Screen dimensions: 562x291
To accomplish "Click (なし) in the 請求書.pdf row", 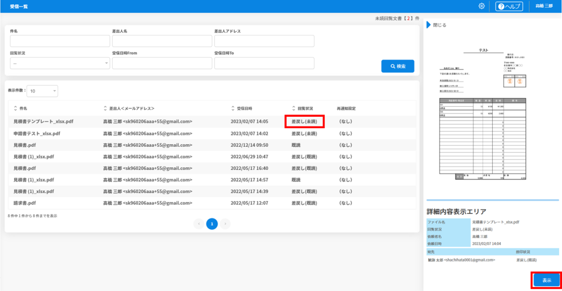I will pyautogui.click(x=346, y=203).
